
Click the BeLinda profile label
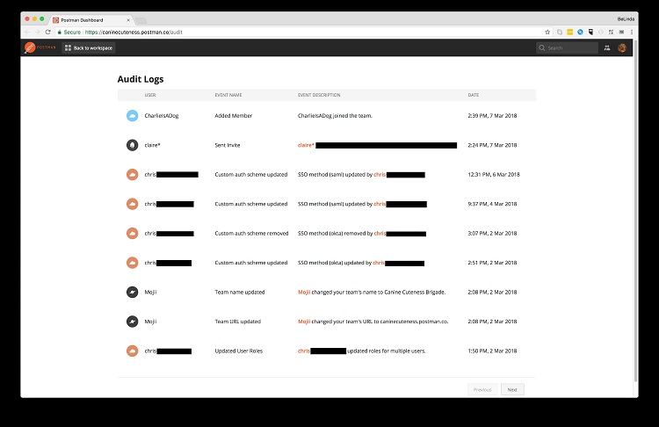point(626,19)
